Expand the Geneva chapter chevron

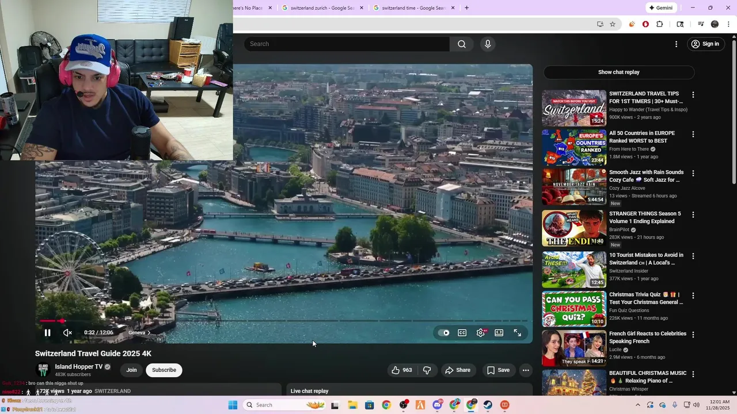[x=149, y=332]
